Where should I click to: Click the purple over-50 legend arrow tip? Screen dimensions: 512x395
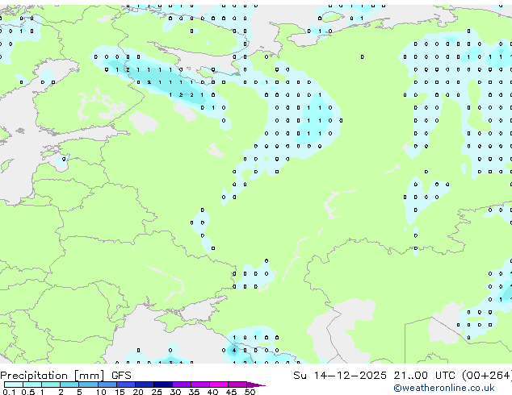(x=256, y=385)
